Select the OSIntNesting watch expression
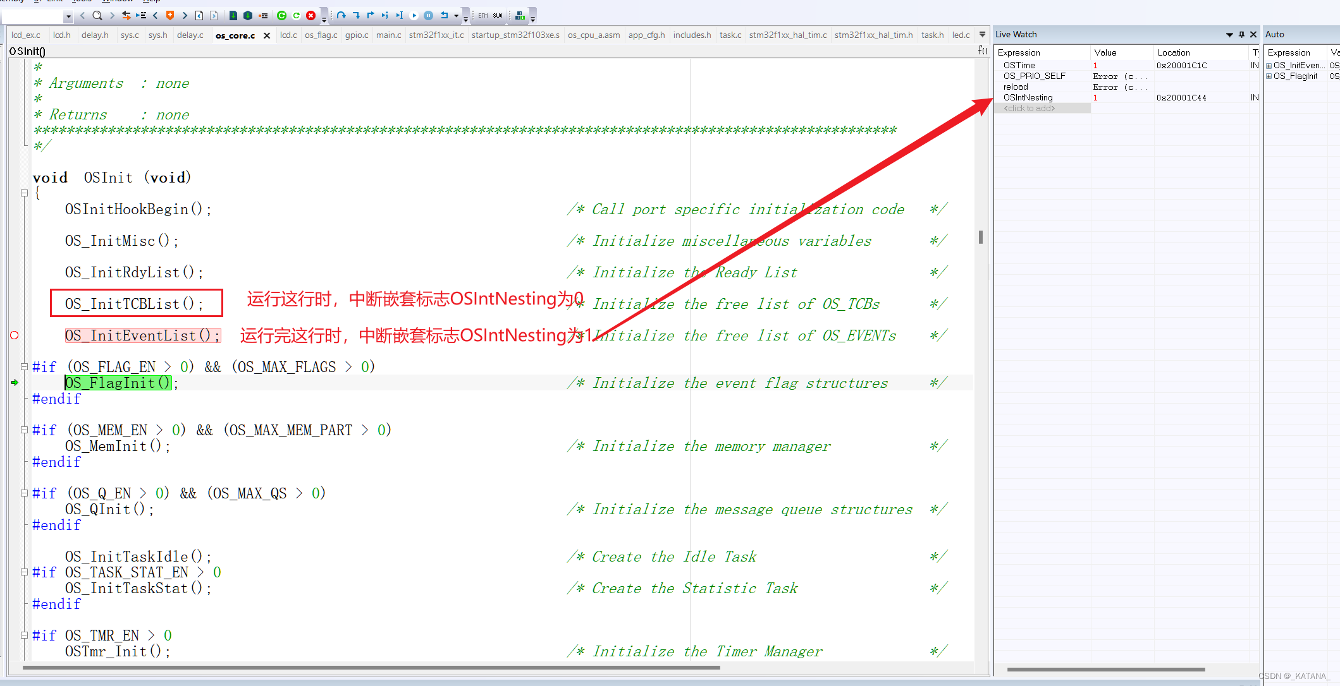 pyautogui.click(x=1028, y=97)
